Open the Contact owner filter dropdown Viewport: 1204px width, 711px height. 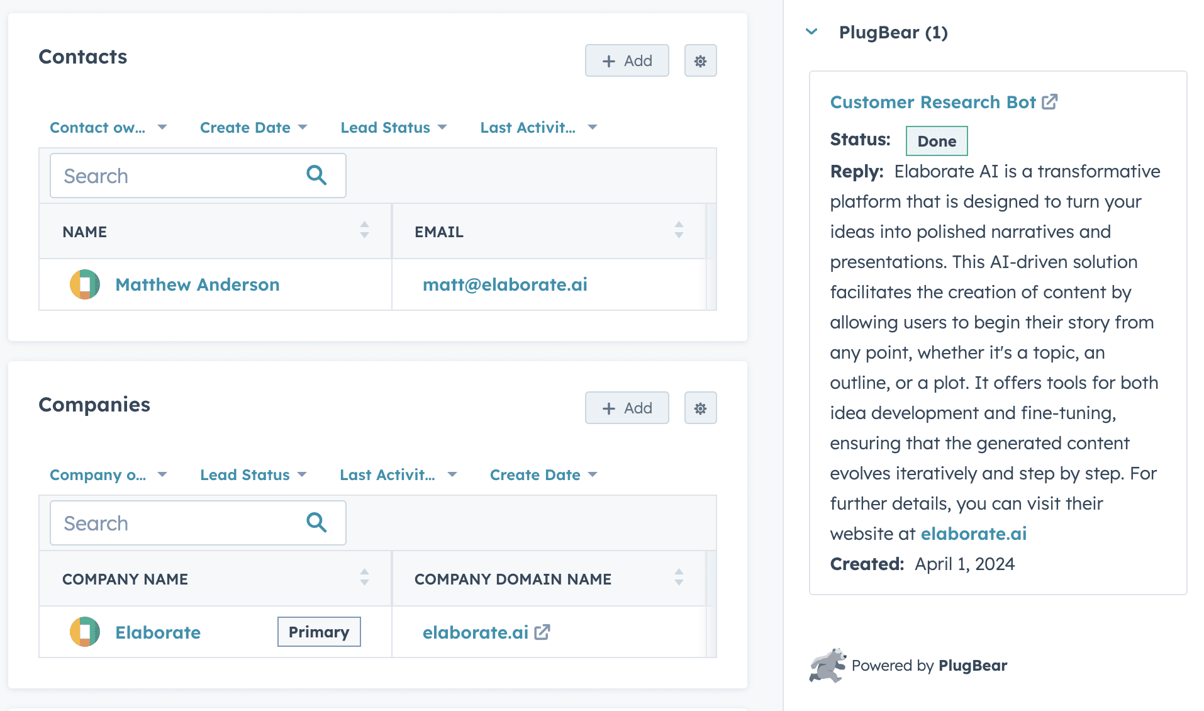click(x=108, y=128)
